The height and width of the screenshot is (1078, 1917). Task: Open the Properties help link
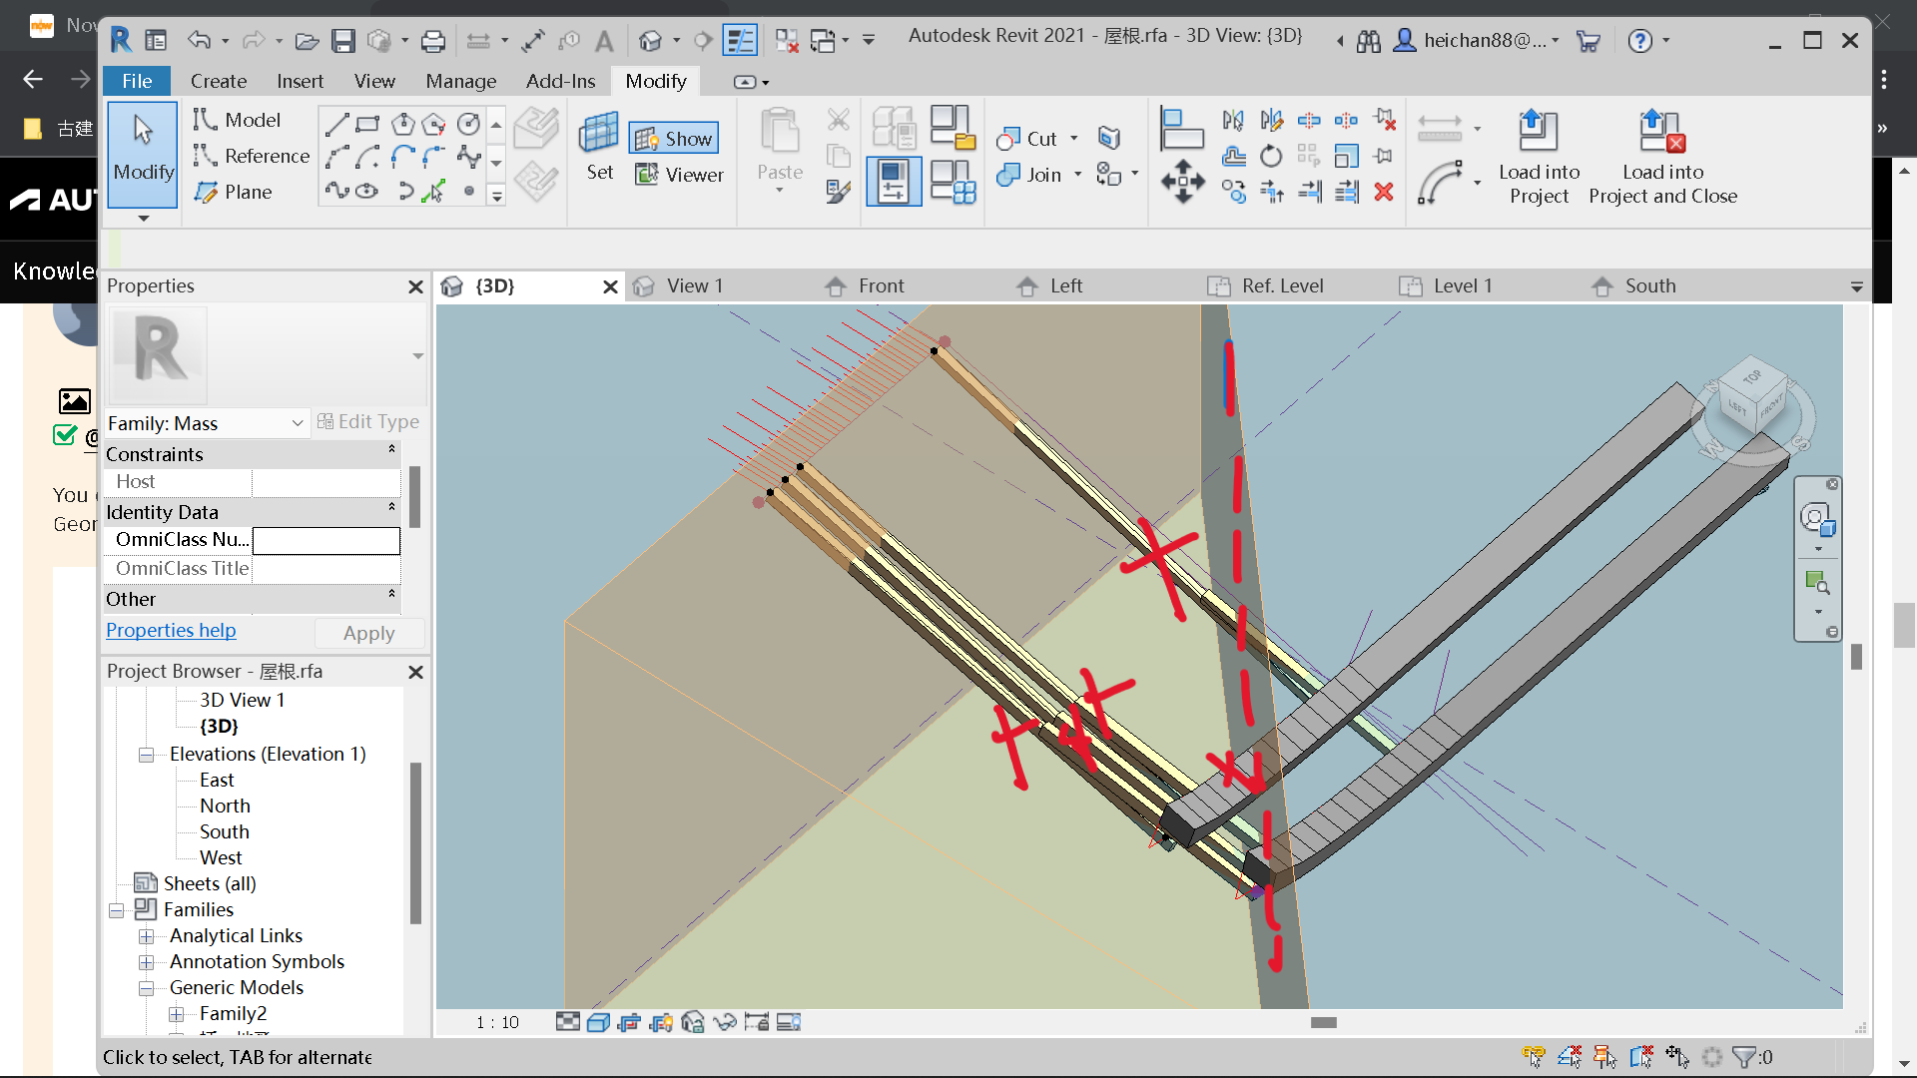(171, 630)
